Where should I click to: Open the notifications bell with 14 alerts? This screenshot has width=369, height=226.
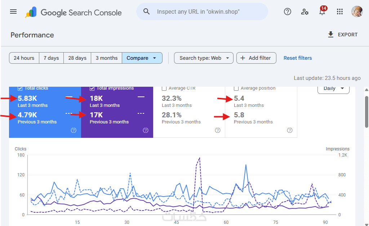[x=322, y=12]
